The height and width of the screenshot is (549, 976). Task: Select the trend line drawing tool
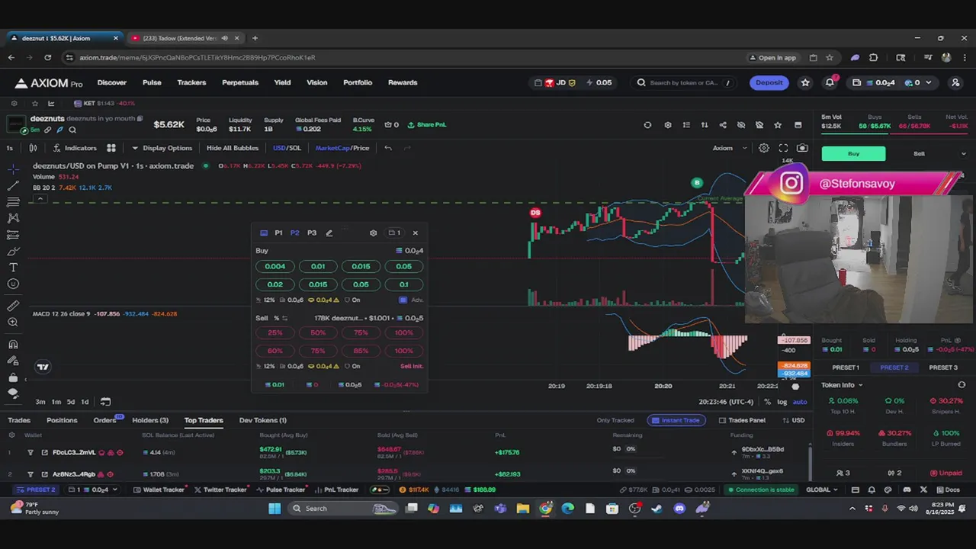point(13,185)
